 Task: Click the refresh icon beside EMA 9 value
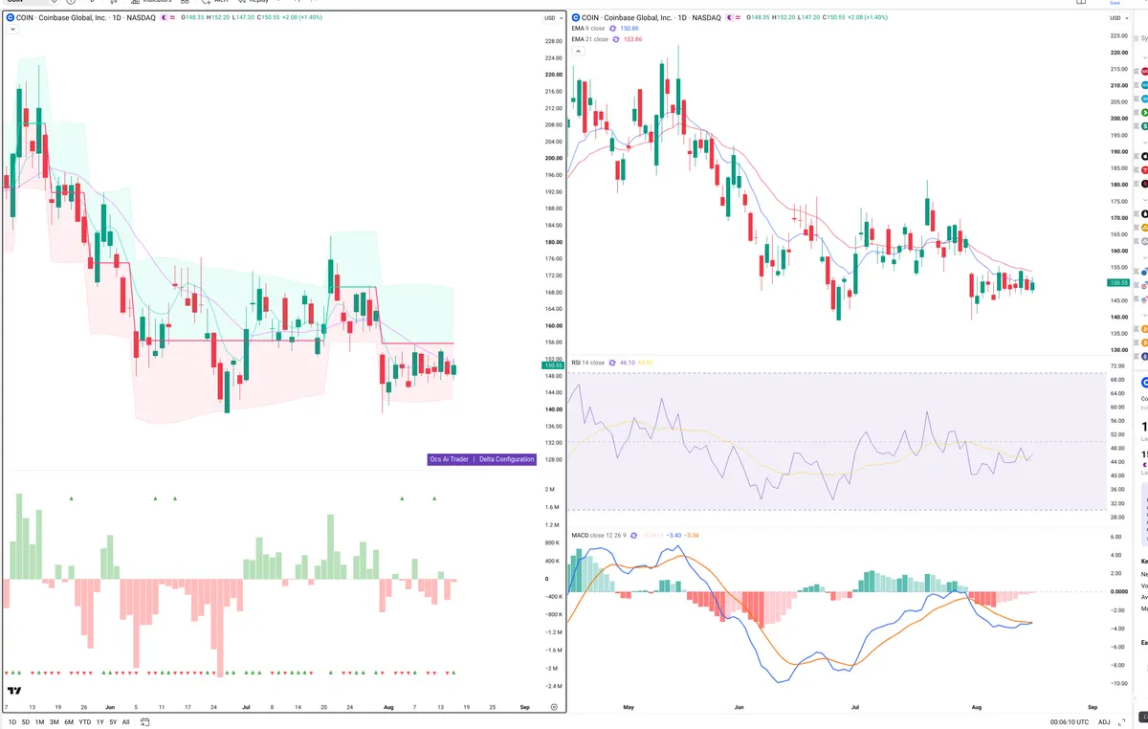[x=612, y=29]
